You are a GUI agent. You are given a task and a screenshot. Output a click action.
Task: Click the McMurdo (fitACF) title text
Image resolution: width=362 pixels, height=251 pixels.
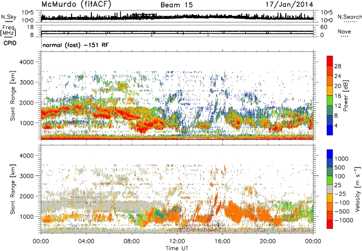[x=76, y=5]
